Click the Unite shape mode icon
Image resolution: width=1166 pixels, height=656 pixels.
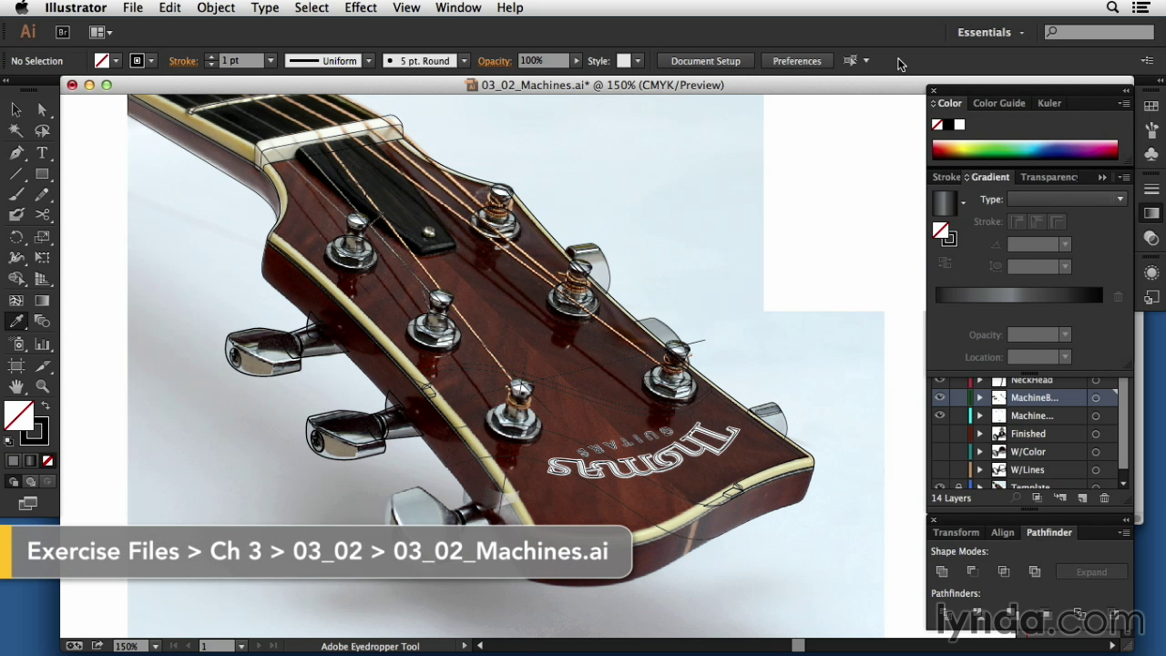tap(942, 572)
